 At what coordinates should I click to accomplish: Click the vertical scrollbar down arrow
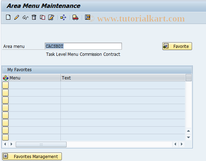point(188,137)
